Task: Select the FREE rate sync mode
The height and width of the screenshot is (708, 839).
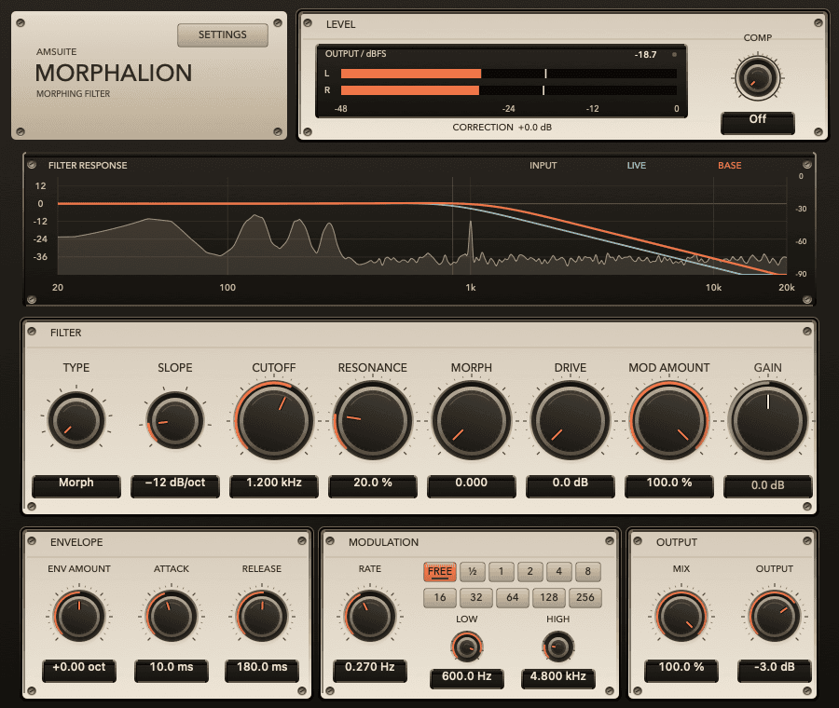Action: coord(440,572)
